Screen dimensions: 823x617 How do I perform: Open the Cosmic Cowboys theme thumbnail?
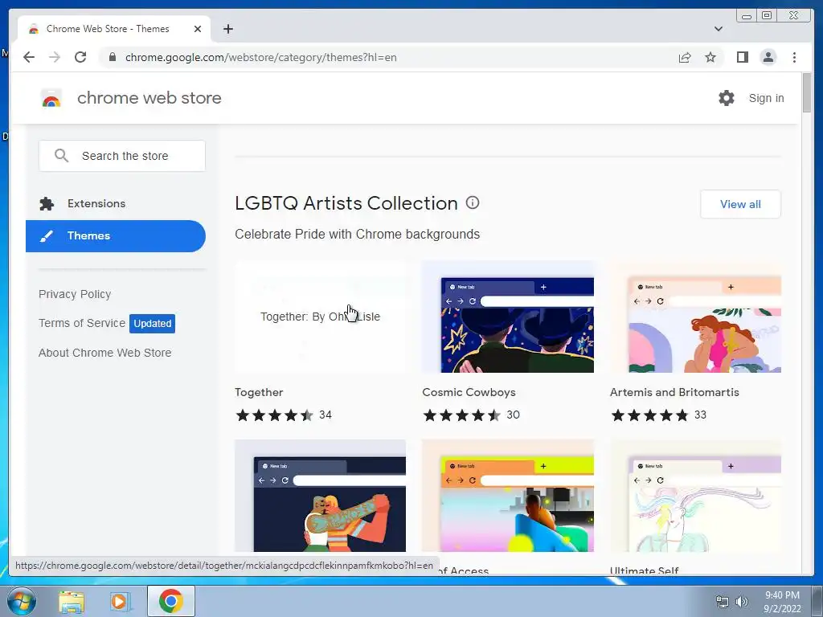pos(508,317)
